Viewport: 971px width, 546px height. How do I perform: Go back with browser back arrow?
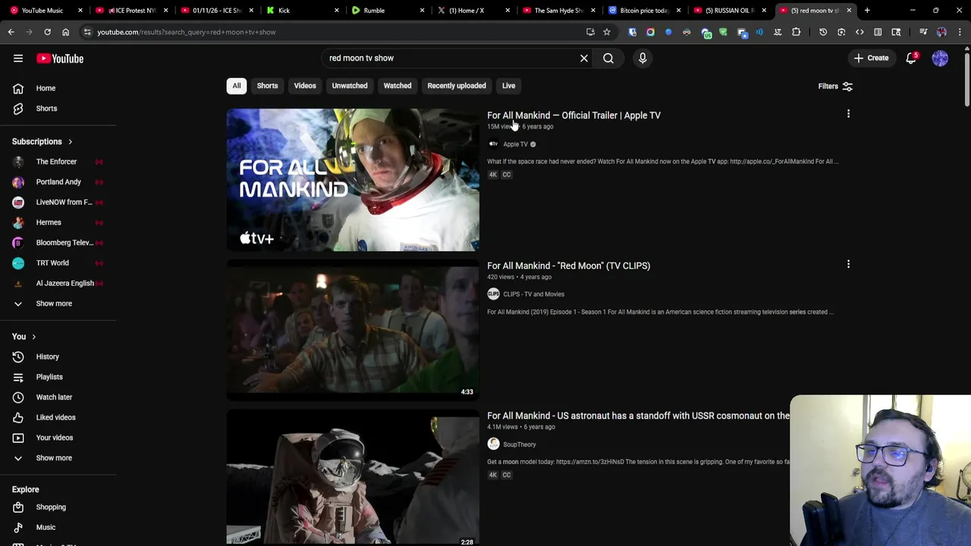coord(11,32)
